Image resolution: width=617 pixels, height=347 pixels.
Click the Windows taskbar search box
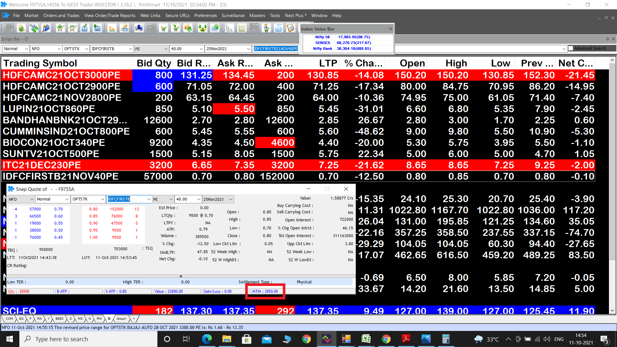pos(88,339)
